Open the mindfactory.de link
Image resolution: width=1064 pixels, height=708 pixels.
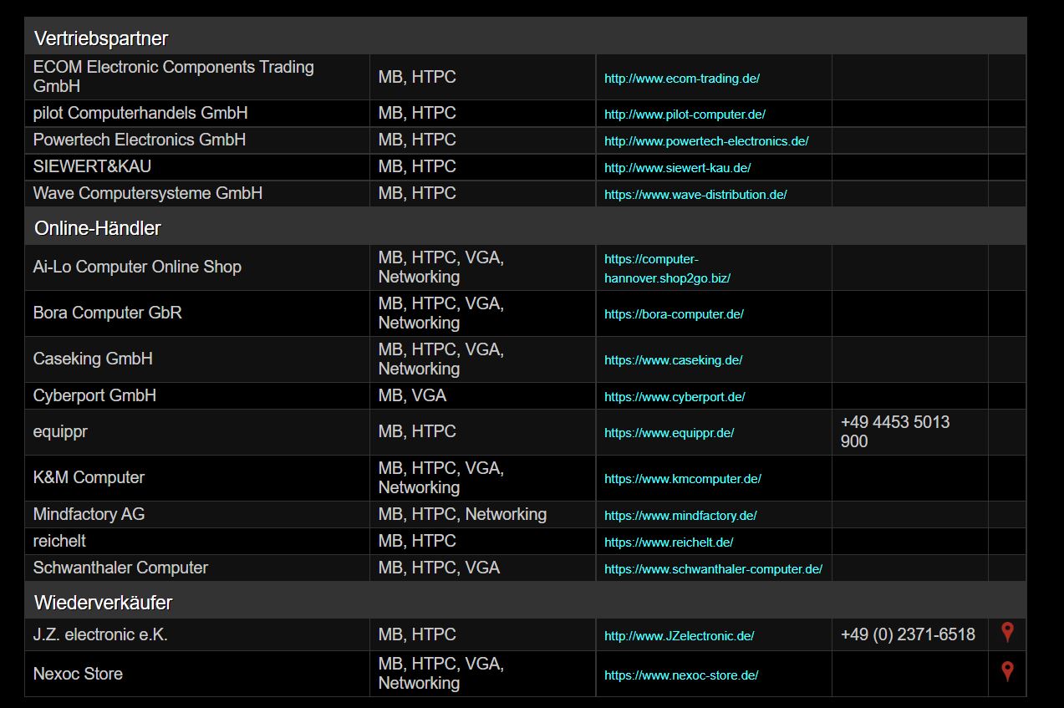pos(680,516)
